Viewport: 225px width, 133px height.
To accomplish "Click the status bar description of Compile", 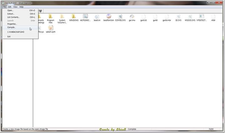I will (x=25, y=129).
